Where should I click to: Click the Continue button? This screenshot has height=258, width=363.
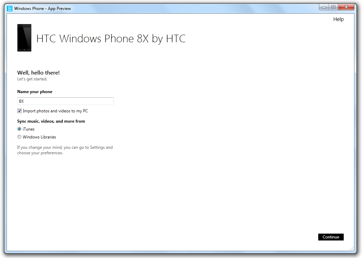331,237
